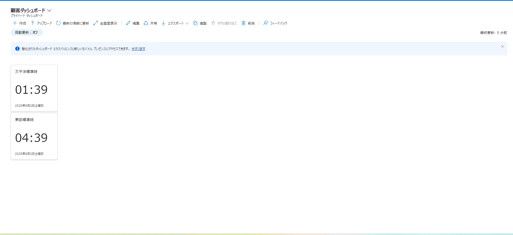The height and width of the screenshot is (235, 513).
Task: Click the 複製 label
Action: (x=203, y=24)
